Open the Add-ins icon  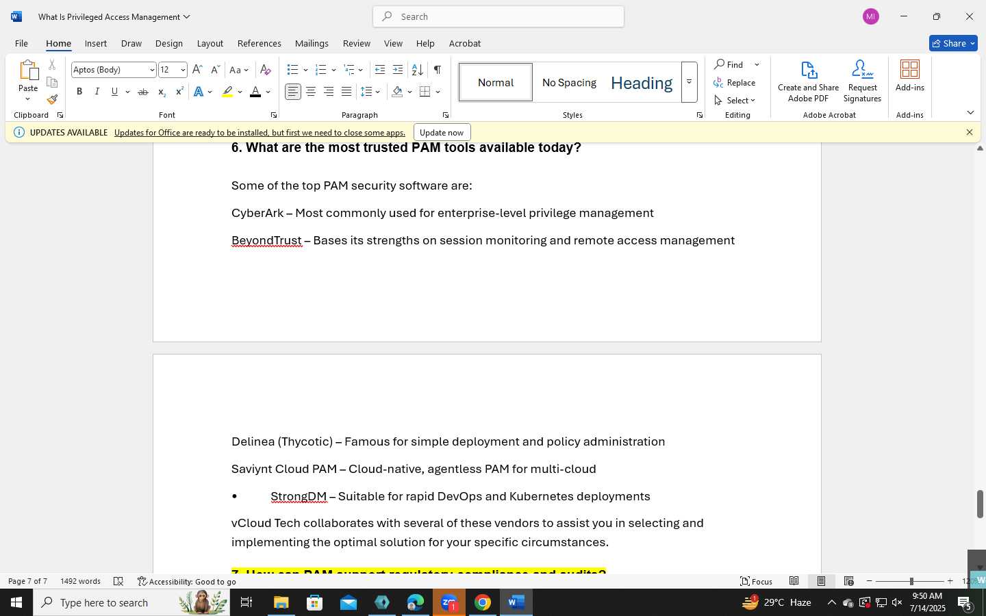pyautogui.click(x=910, y=75)
